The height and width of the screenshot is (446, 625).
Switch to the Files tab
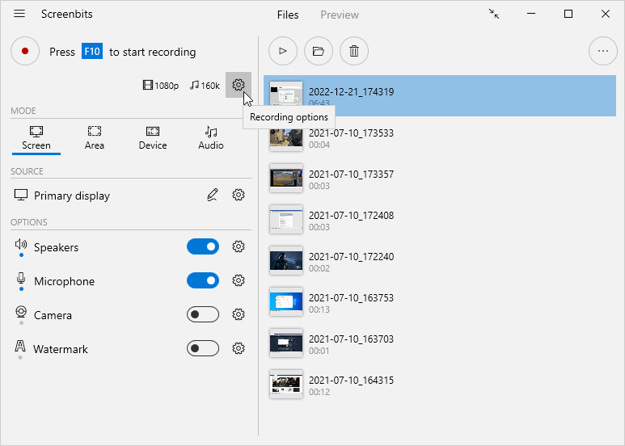pos(288,15)
